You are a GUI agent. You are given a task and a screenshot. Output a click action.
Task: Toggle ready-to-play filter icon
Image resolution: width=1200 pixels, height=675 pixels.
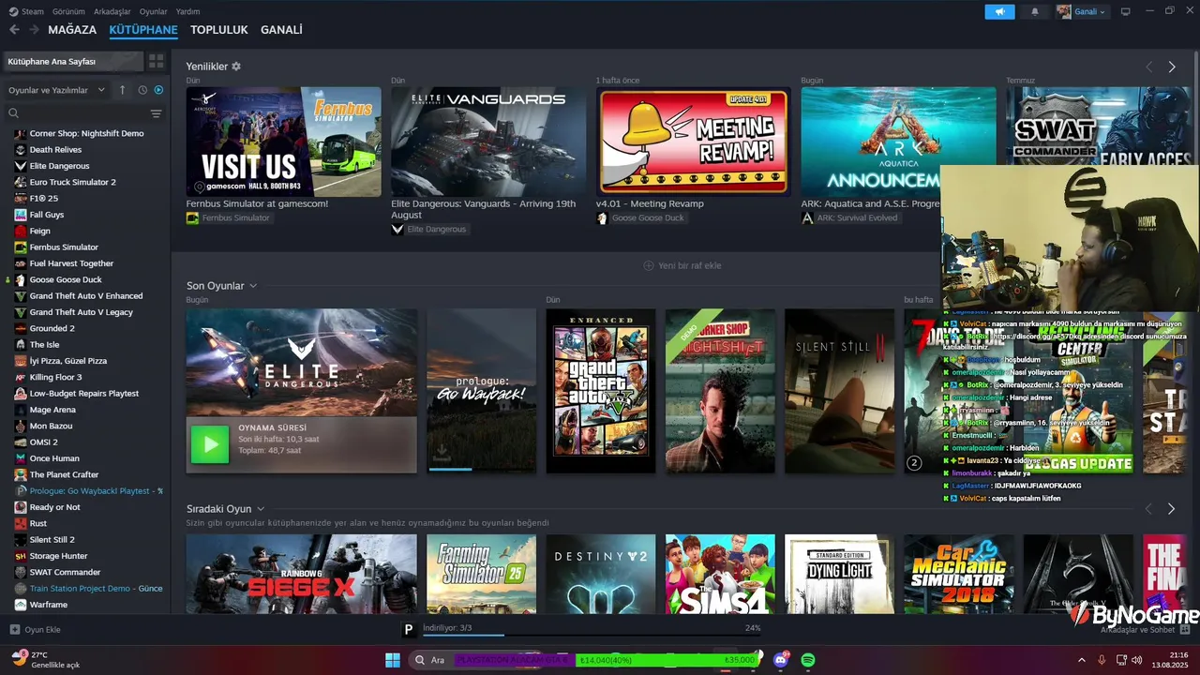click(x=158, y=90)
